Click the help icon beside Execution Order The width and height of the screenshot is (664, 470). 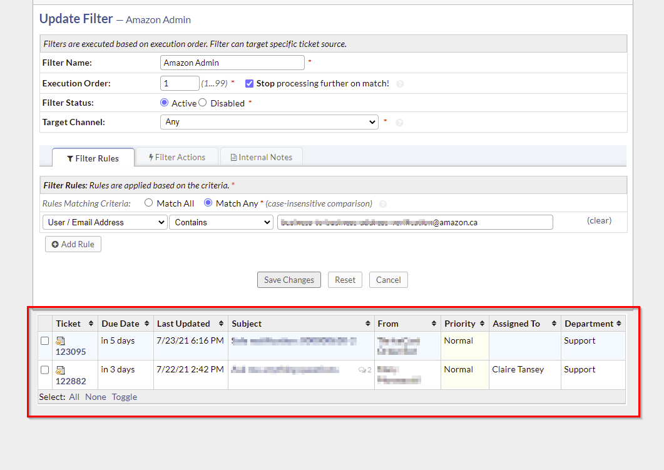click(399, 83)
